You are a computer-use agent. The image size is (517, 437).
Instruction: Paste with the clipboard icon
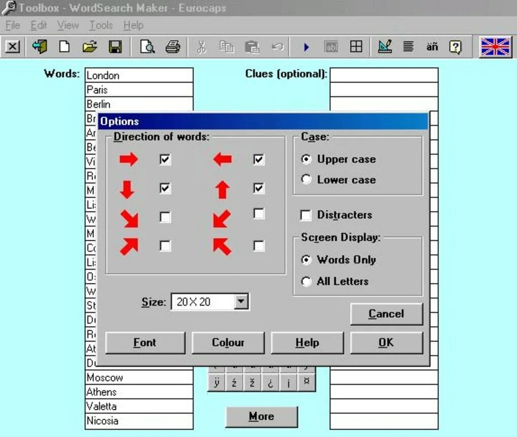pyautogui.click(x=252, y=47)
